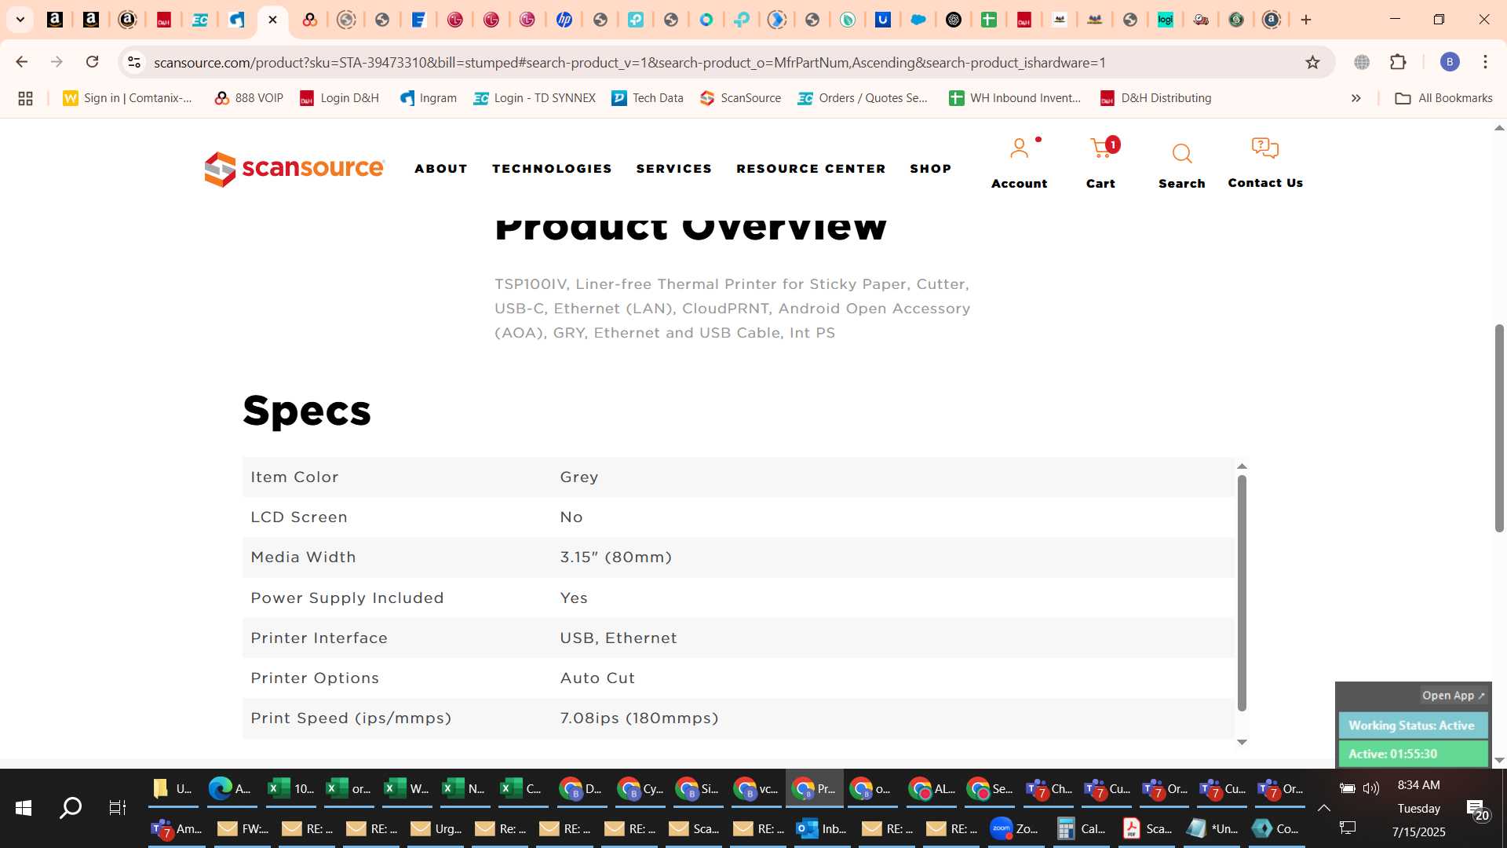Click the Open App button in tracker widget

1453,696
